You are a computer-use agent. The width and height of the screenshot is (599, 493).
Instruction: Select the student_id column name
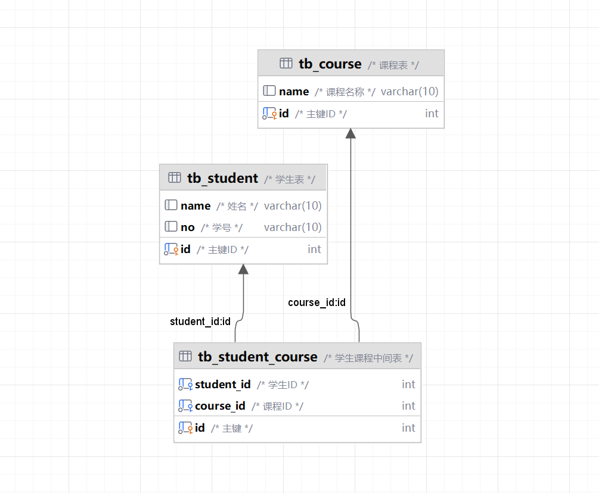point(223,384)
